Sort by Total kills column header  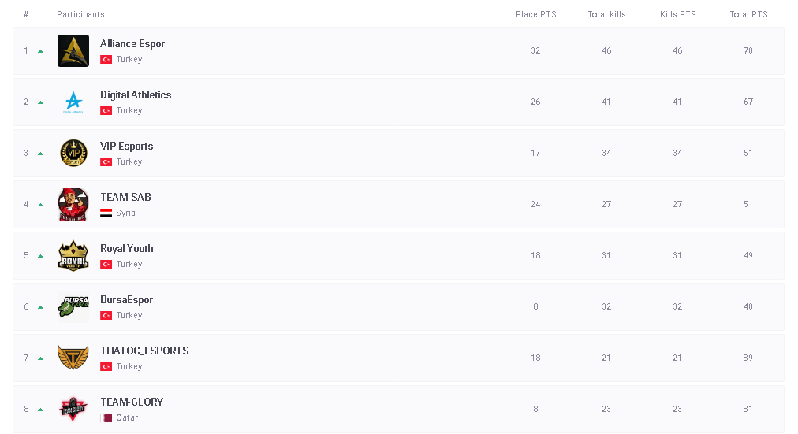coord(606,15)
